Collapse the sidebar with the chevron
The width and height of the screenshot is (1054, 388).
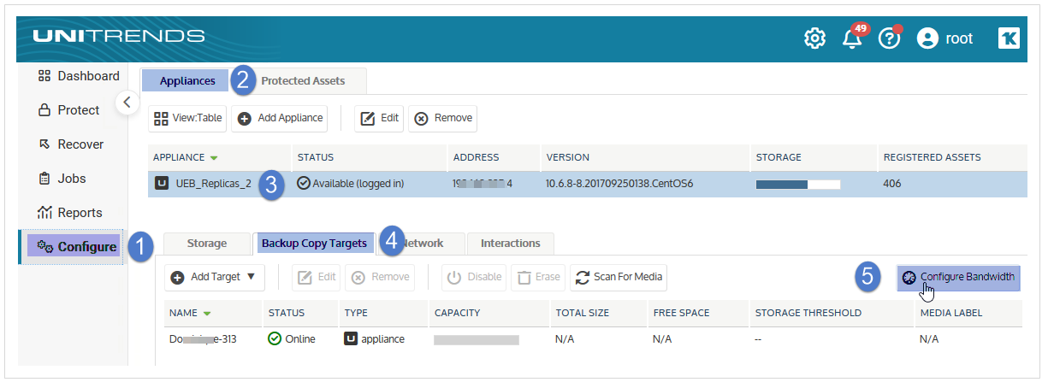[x=126, y=102]
